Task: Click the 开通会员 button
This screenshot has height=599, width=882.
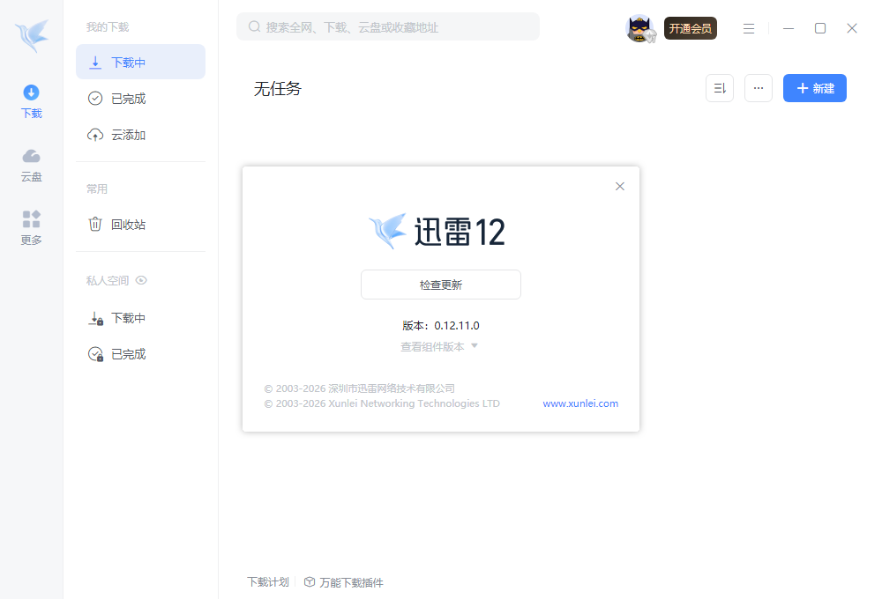Action: click(x=690, y=28)
